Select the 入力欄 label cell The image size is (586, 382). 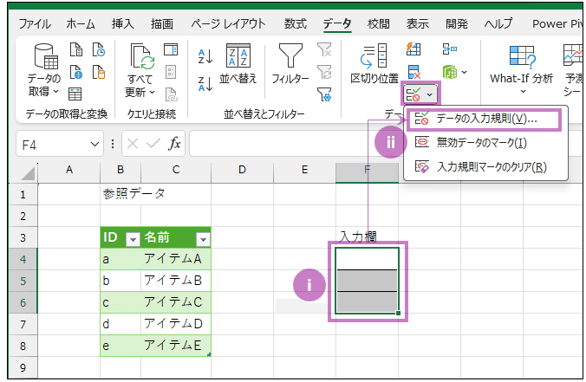tap(367, 236)
